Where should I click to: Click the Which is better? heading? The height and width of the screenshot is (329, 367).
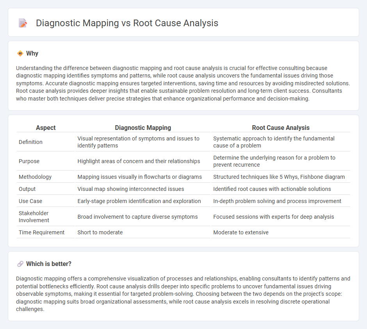coord(49,264)
